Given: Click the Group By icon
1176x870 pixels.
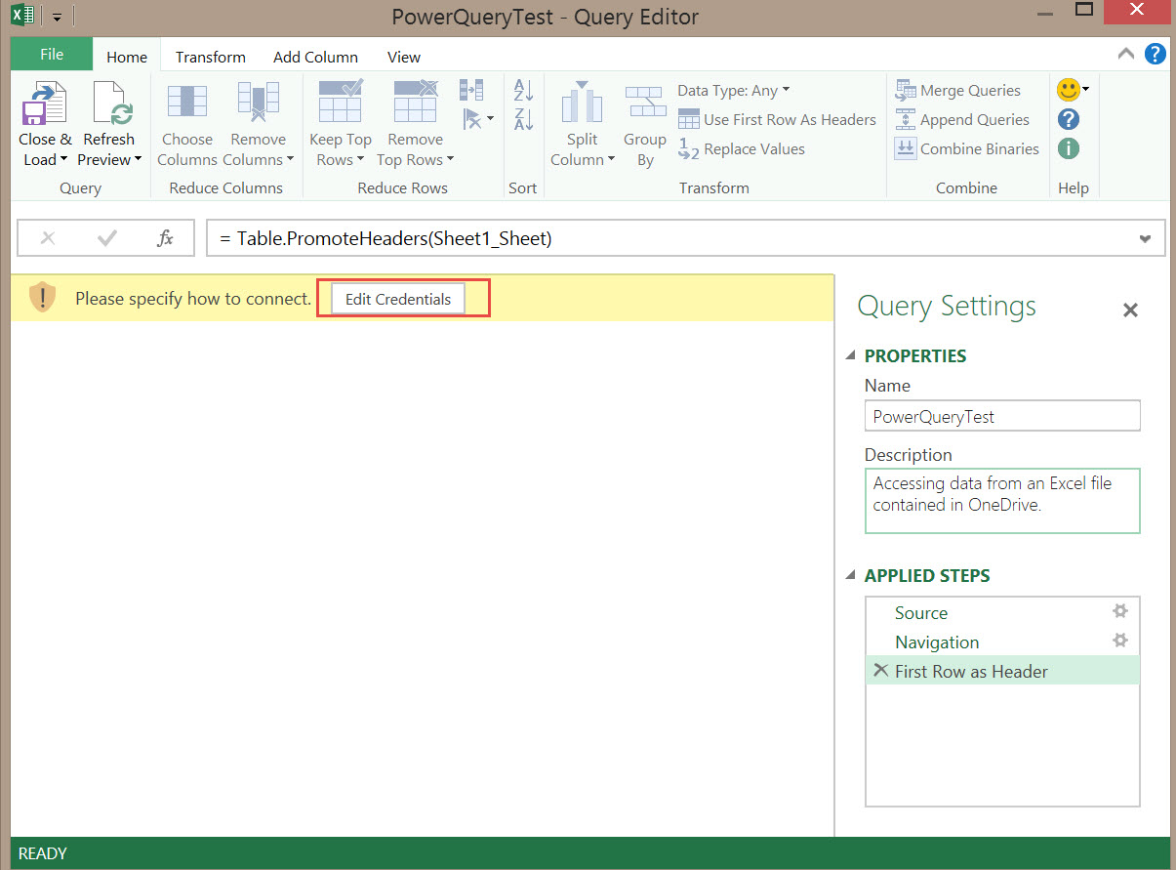Looking at the screenshot, I should (645, 104).
